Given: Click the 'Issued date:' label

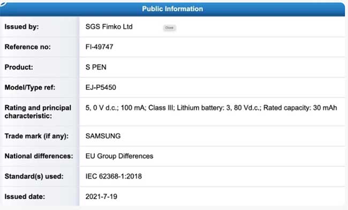Looking at the screenshot, I should click(x=25, y=197).
